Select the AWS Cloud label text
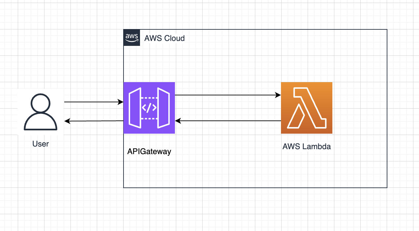The height and width of the screenshot is (231, 419). [x=164, y=38]
